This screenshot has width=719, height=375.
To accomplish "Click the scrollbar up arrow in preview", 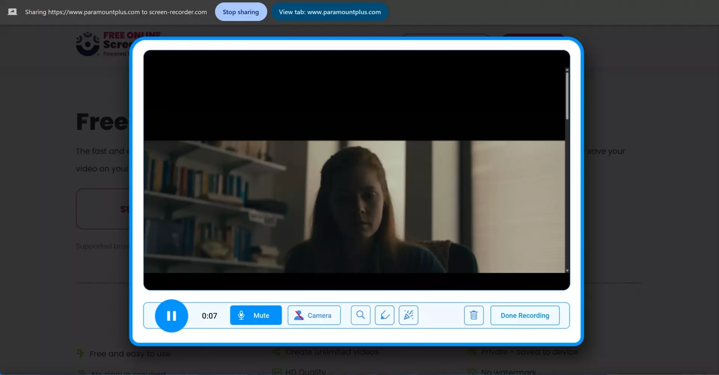I will click(x=567, y=70).
